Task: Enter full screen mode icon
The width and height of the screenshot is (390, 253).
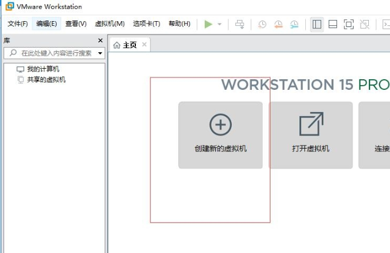Action: point(348,24)
